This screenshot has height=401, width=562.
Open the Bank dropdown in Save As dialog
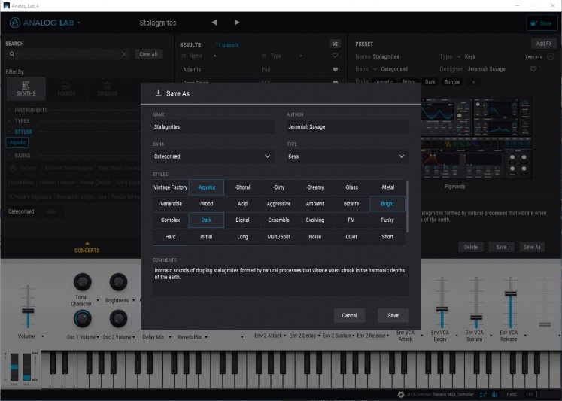pyautogui.click(x=213, y=156)
